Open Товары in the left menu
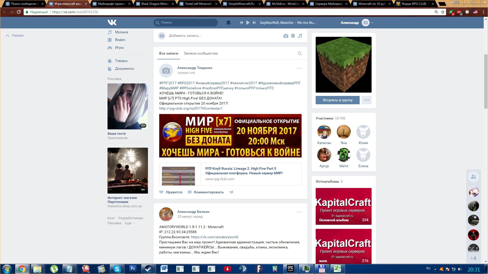The image size is (488, 274). coord(121,61)
